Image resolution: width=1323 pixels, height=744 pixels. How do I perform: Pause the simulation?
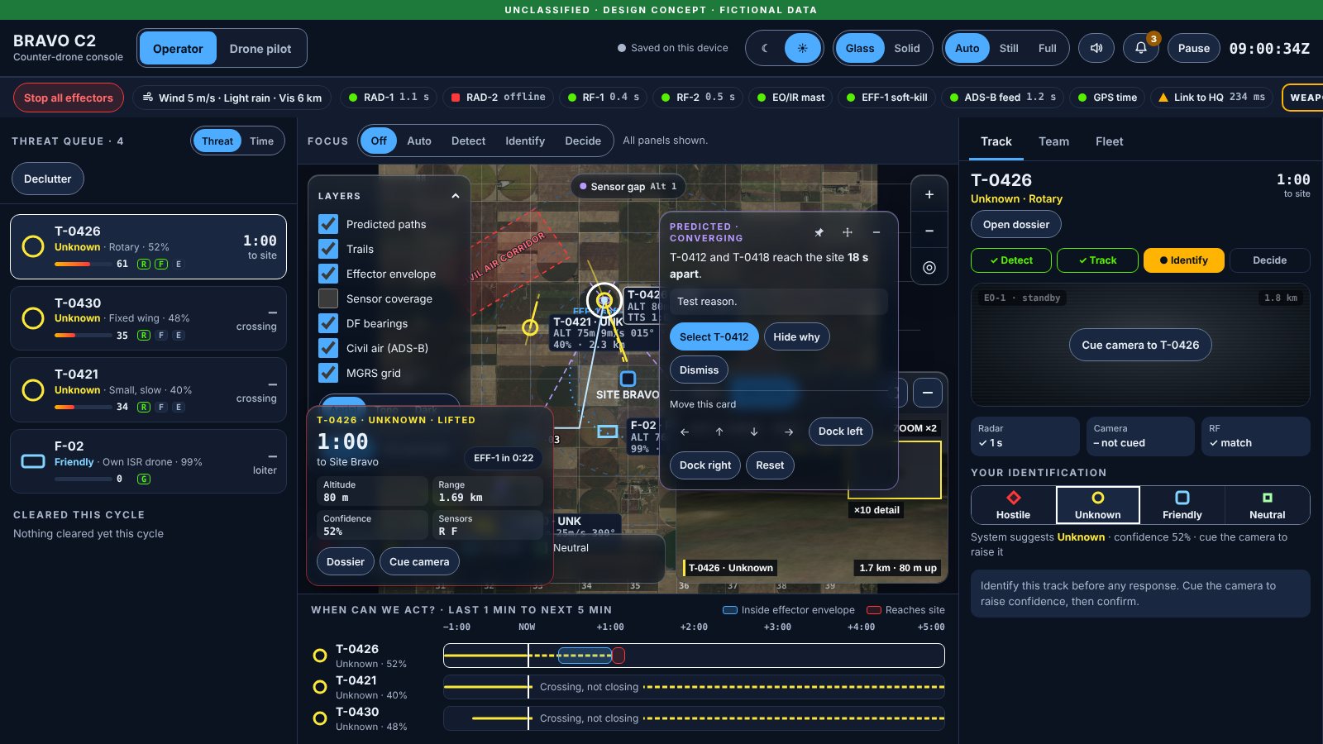click(x=1194, y=48)
